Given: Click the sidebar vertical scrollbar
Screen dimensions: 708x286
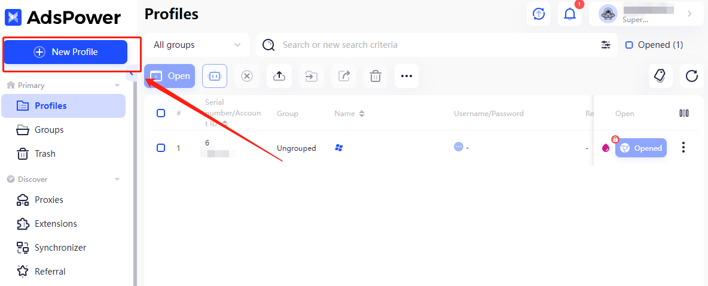Looking at the screenshot, I should click(135, 183).
